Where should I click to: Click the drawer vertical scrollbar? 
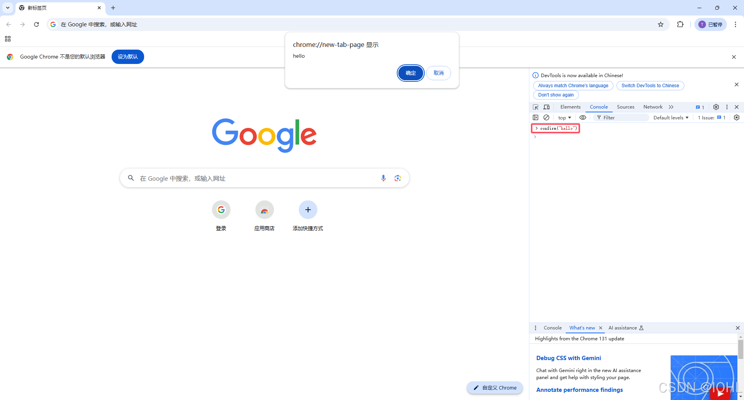click(741, 349)
